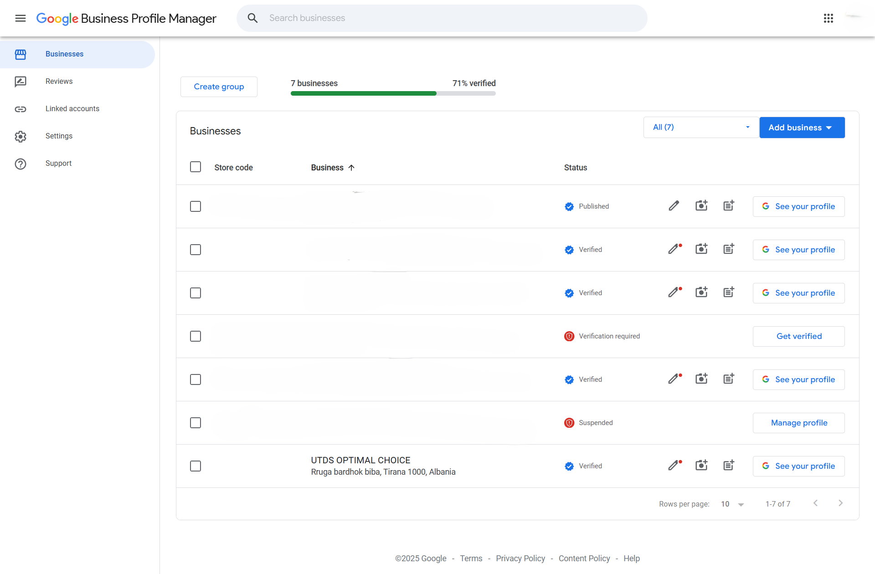This screenshot has height=574, width=875.
Task: Go to the next page arrow
Action: point(840,503)
